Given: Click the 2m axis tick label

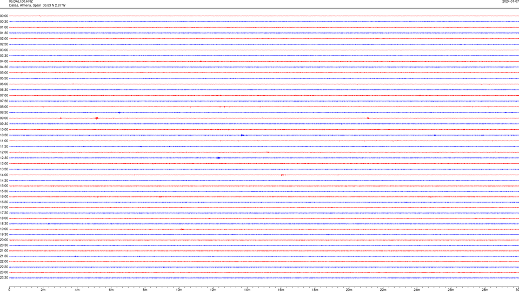Looking at the screenshot, I should (43, 290).
